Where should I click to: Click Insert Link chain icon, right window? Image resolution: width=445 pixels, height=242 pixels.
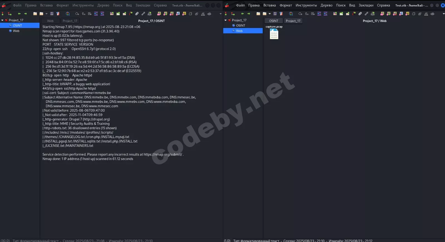click(366, 14)
